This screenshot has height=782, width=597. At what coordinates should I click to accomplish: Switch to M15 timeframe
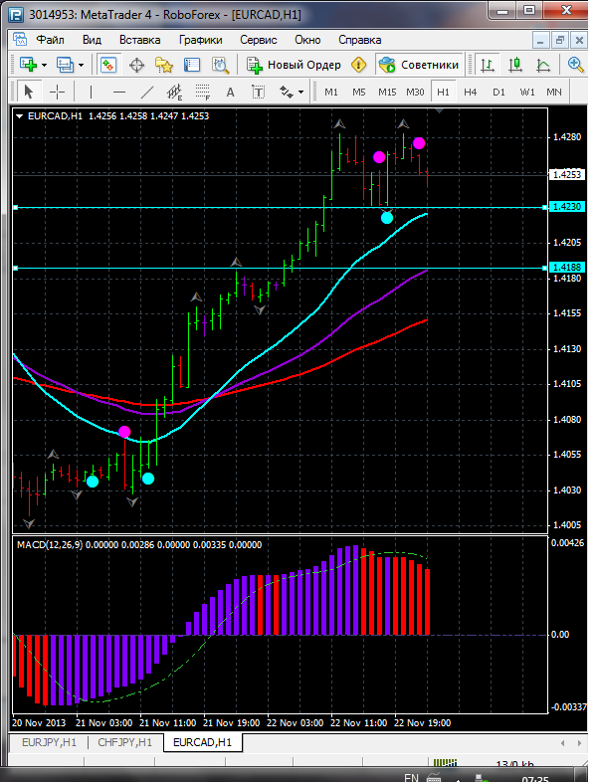pos(387,92)
